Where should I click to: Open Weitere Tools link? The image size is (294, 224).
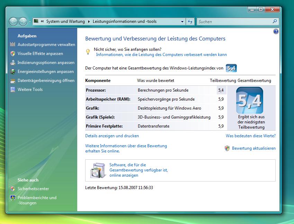(x=30, y=90)
